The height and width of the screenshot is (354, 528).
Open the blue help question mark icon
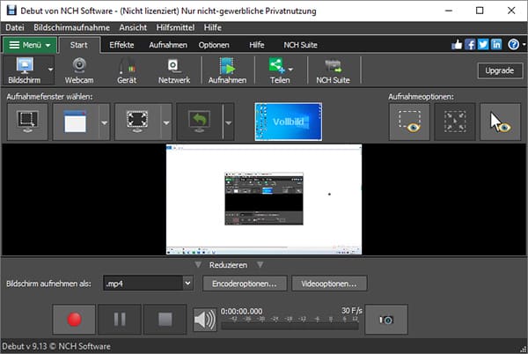coord(514,44)
